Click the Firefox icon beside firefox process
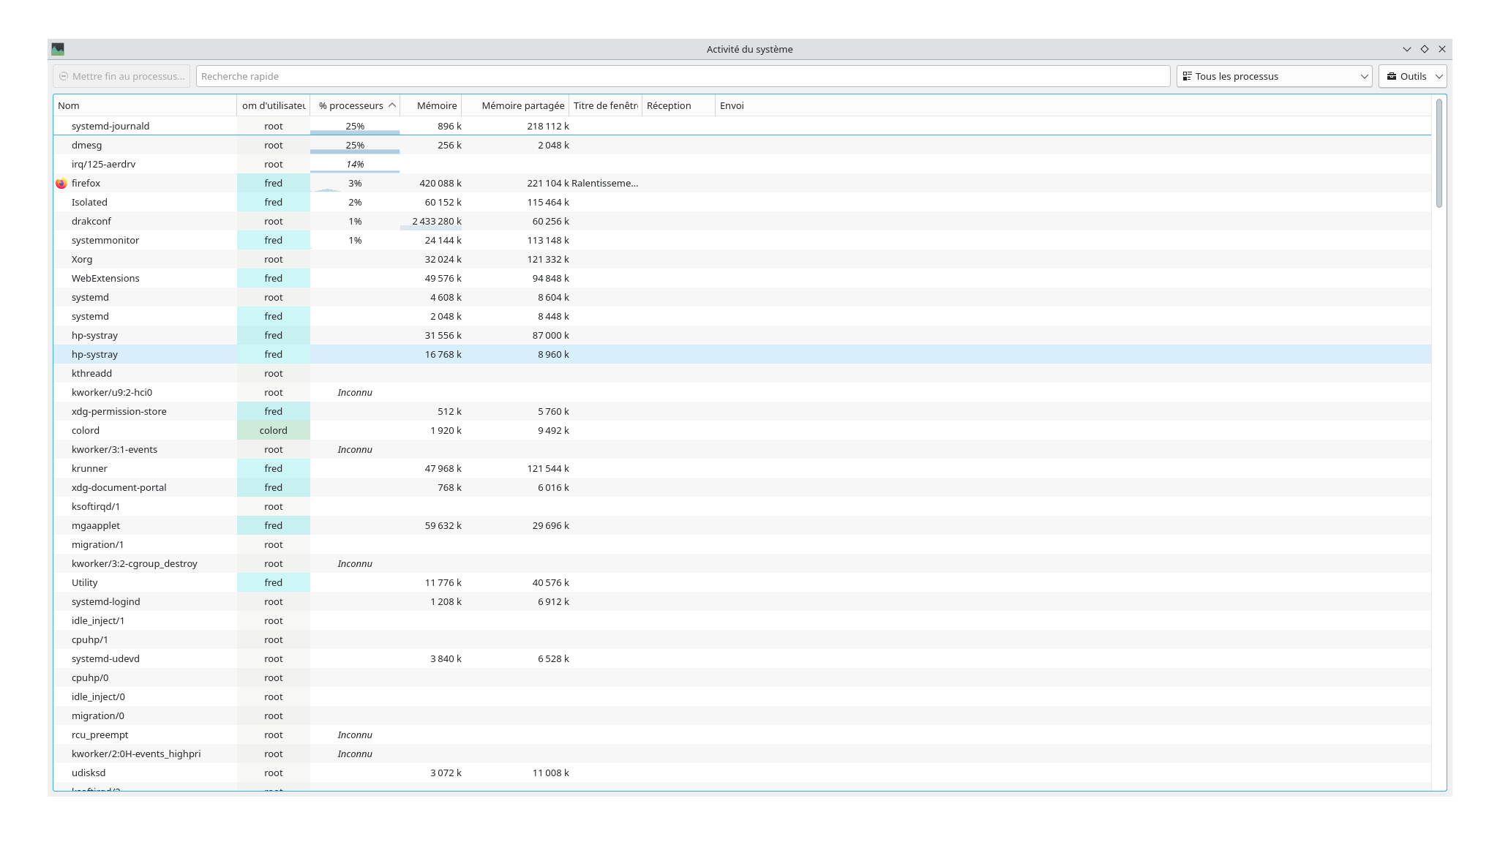Image resolution: width=1500 pixels, height=853 pixels. pyautogui.click(x=61, y=184)
